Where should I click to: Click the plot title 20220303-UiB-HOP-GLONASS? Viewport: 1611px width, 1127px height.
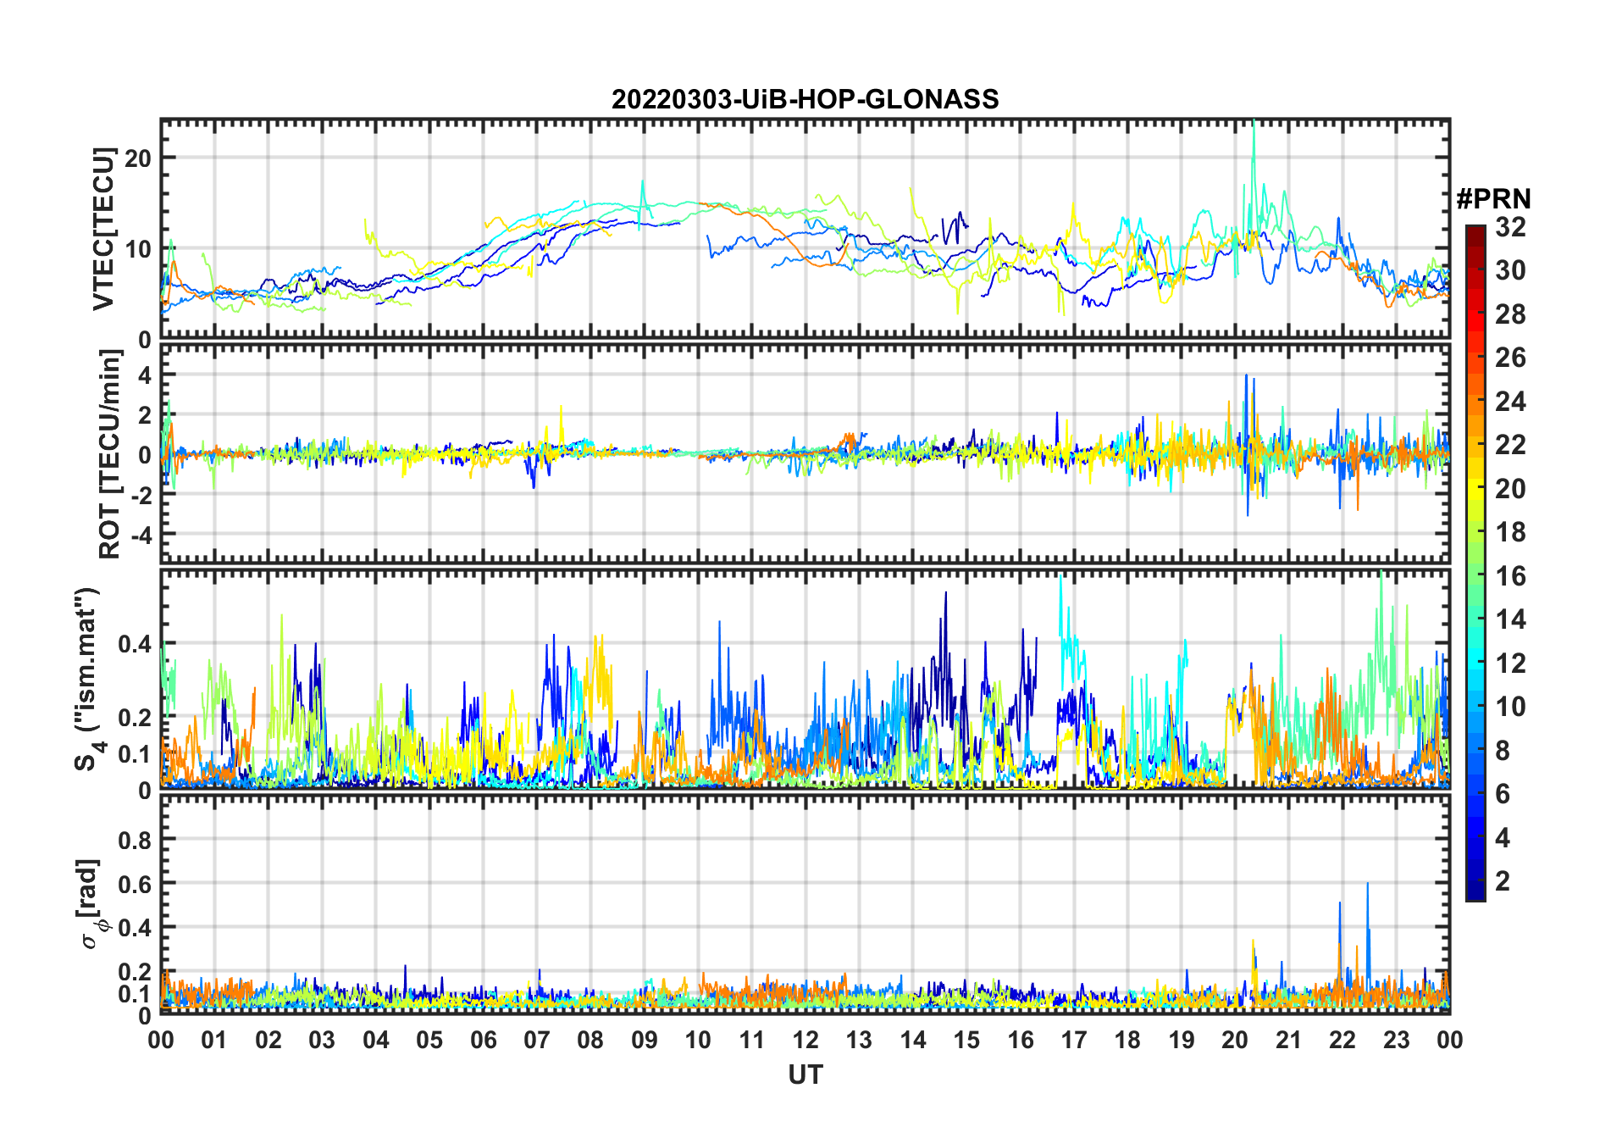click(x=805, y=99)
